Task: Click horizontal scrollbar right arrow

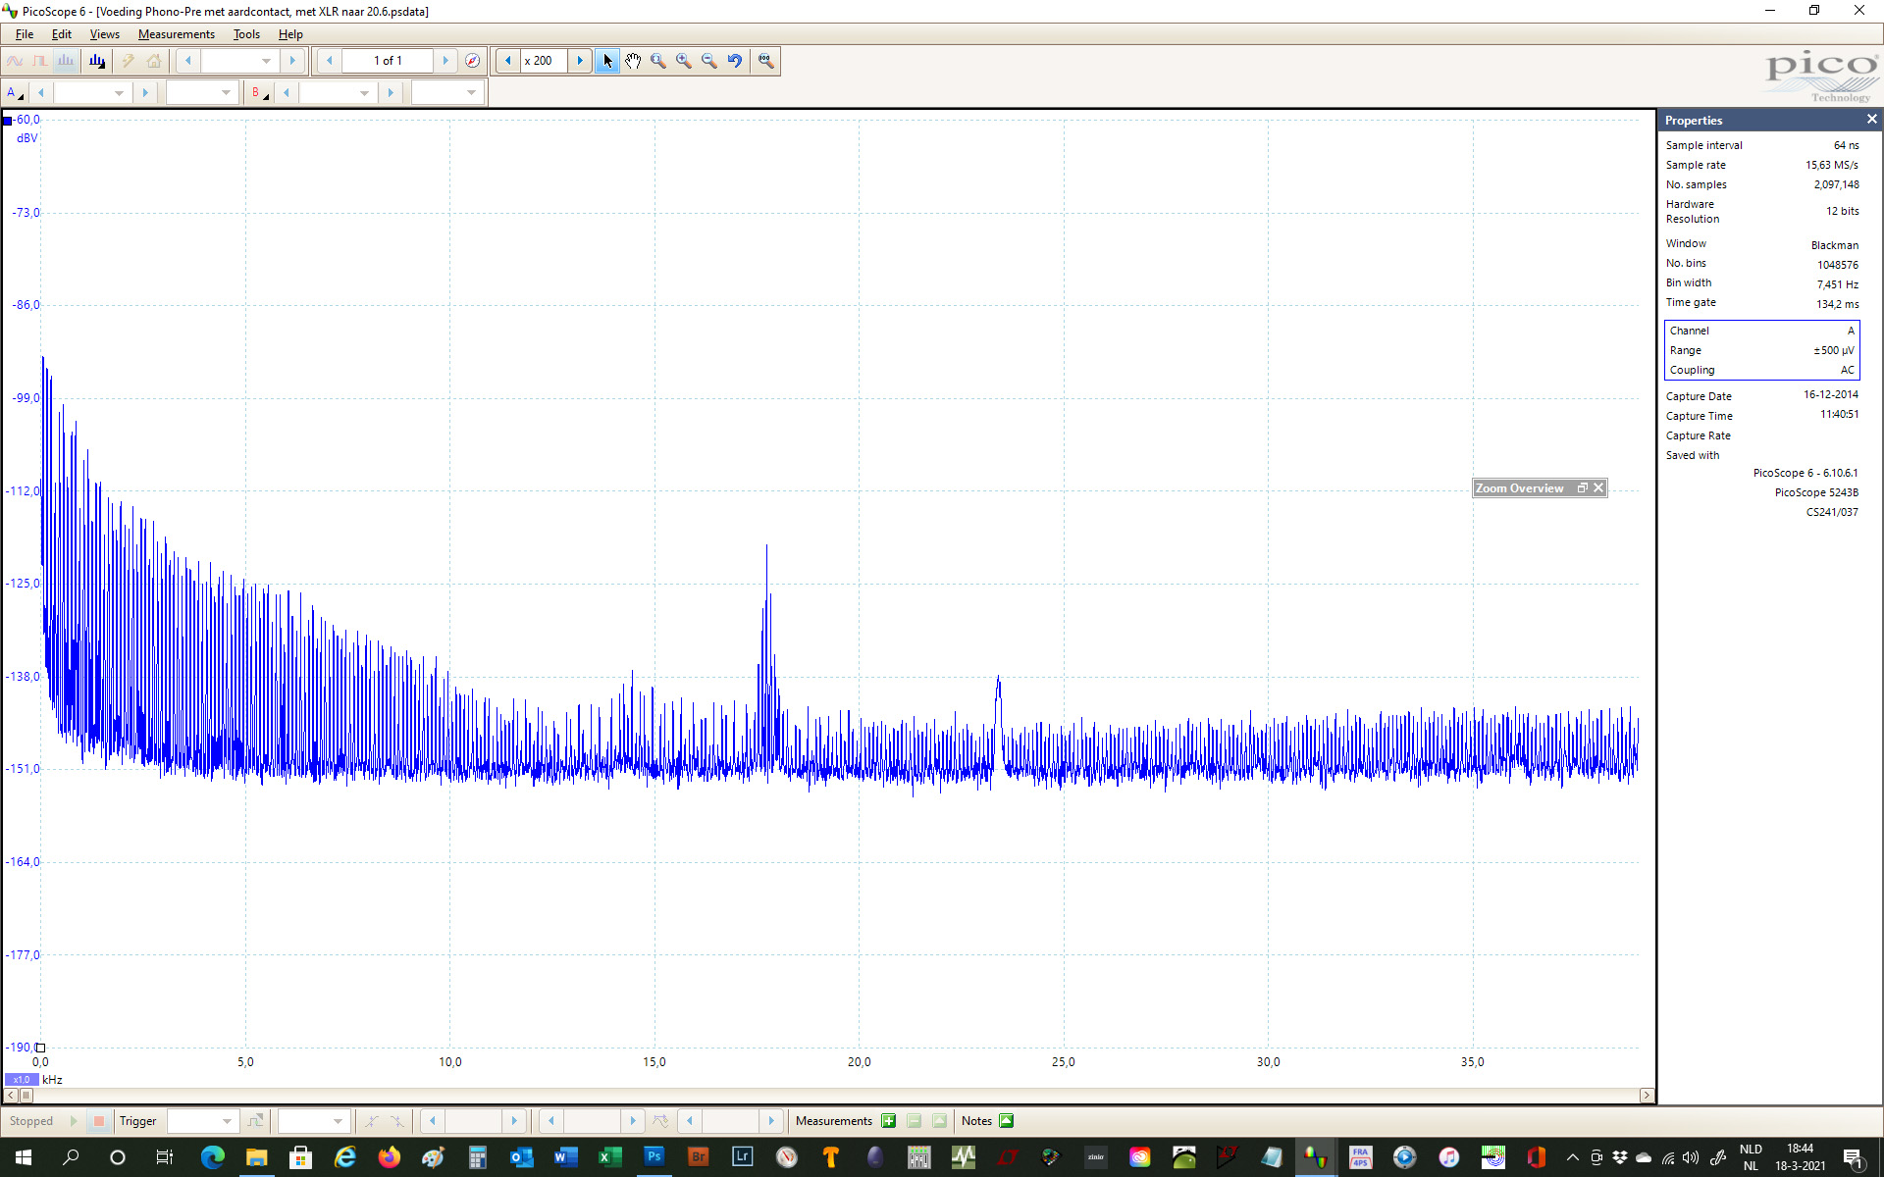Action: point(1647,1096)
